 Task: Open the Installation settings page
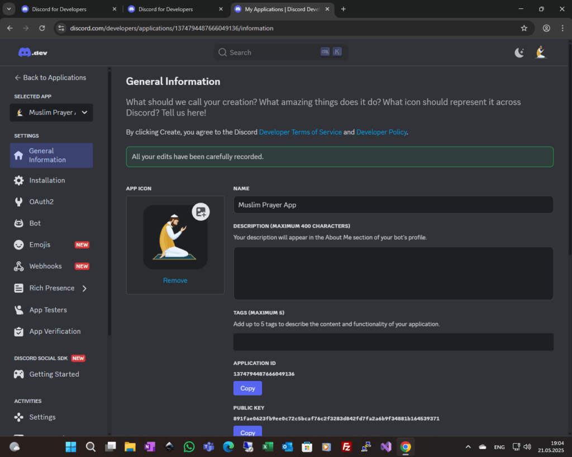47,180
